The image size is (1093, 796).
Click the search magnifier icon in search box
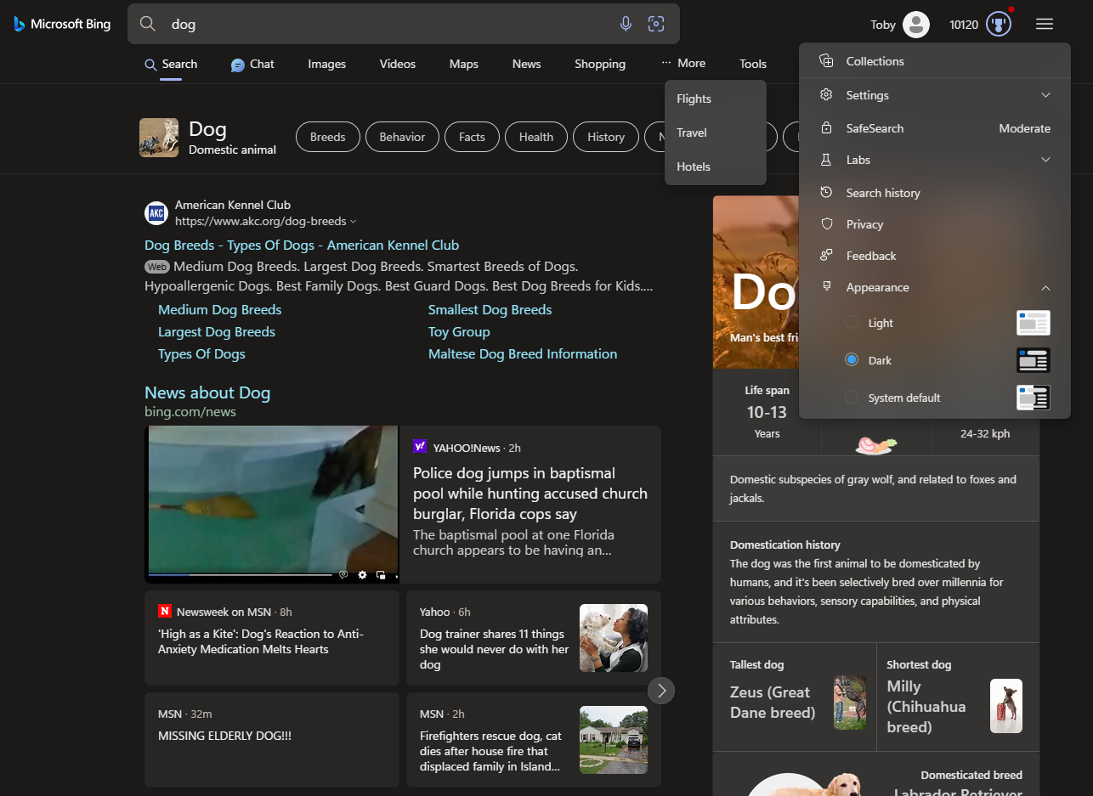148,24
